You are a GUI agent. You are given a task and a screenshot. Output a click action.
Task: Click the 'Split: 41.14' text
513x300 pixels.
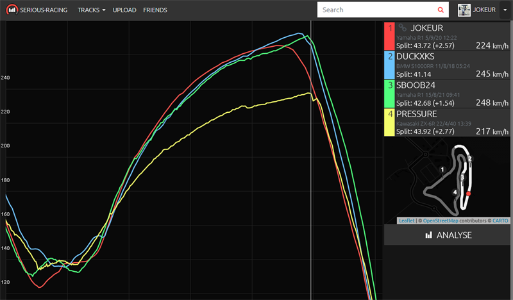coord(414,74)
